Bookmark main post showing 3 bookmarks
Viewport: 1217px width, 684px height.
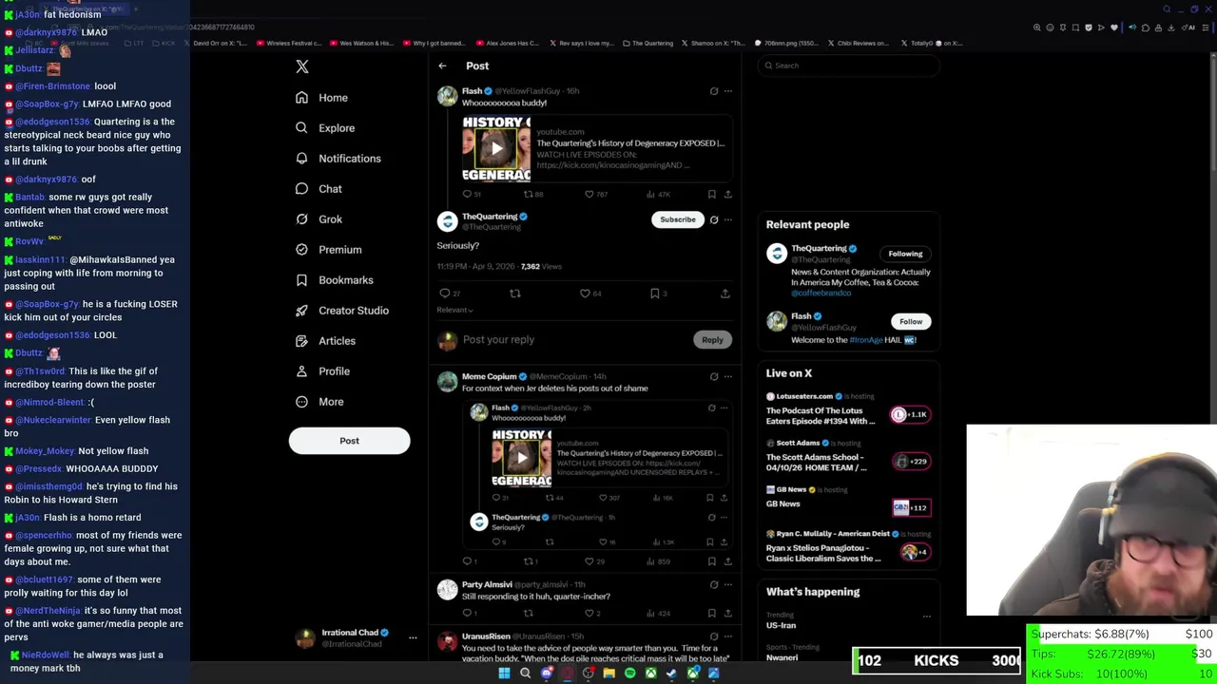(658, 294)
